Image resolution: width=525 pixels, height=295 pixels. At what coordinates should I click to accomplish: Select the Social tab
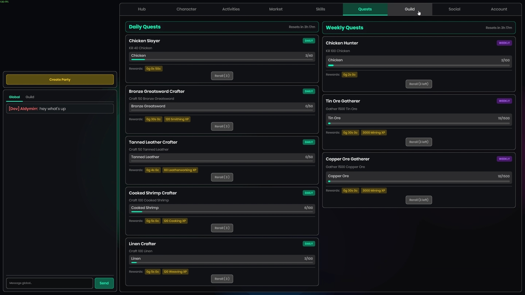coord(454,9)
